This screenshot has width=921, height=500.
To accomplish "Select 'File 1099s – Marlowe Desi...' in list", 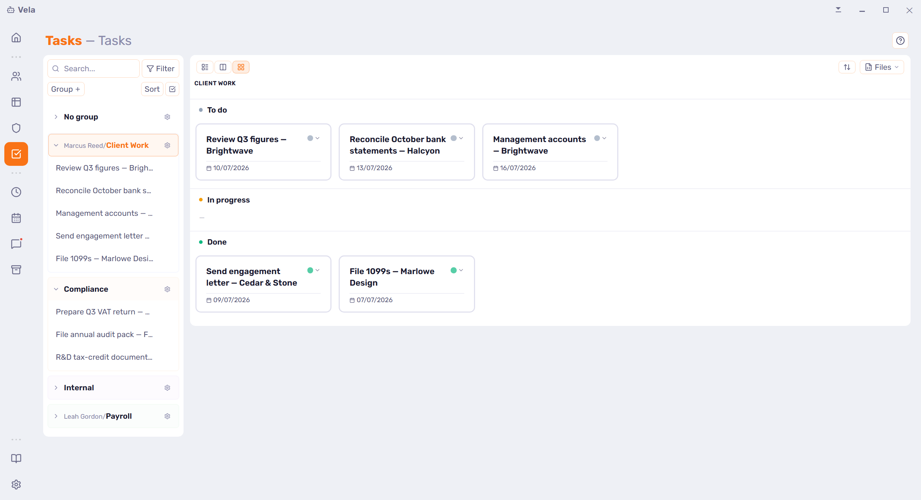I will point(104,259).
